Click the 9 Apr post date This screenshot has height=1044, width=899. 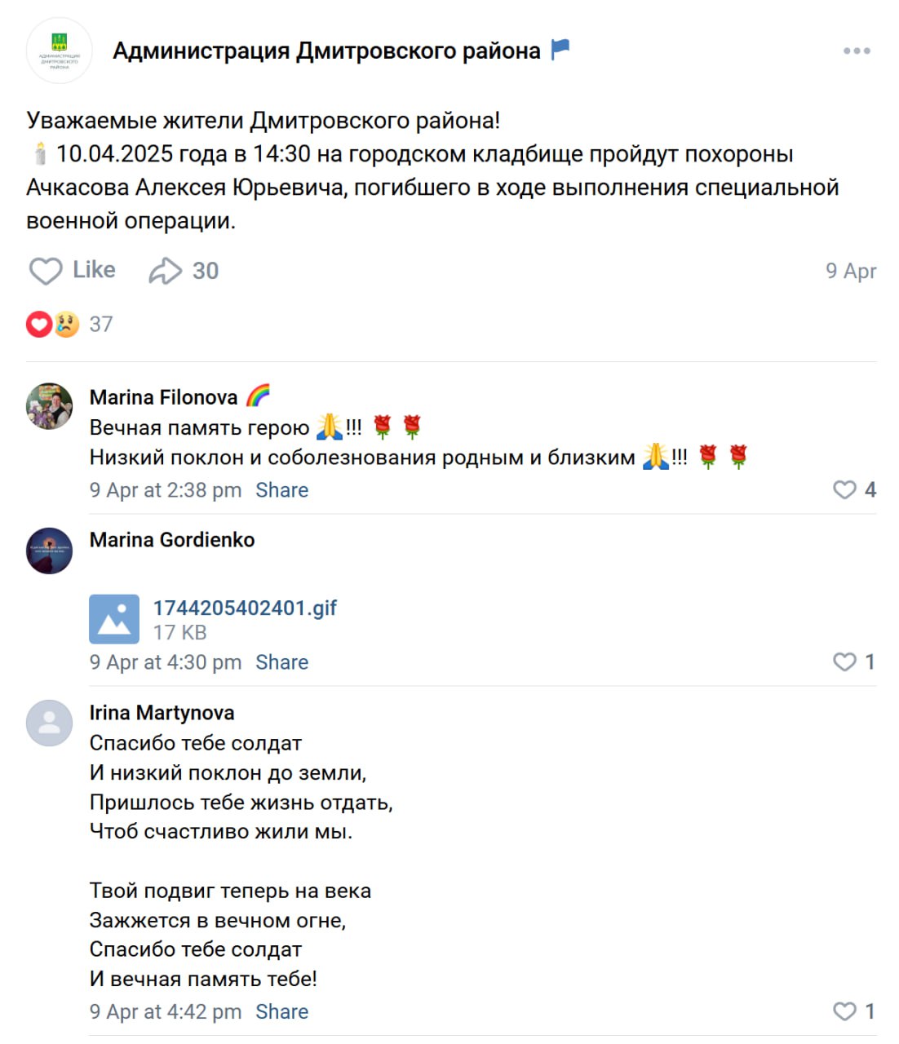click(850, 271)
